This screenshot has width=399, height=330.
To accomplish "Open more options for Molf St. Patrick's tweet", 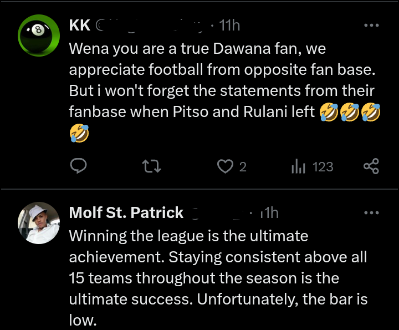I will [x=371, y=213].
